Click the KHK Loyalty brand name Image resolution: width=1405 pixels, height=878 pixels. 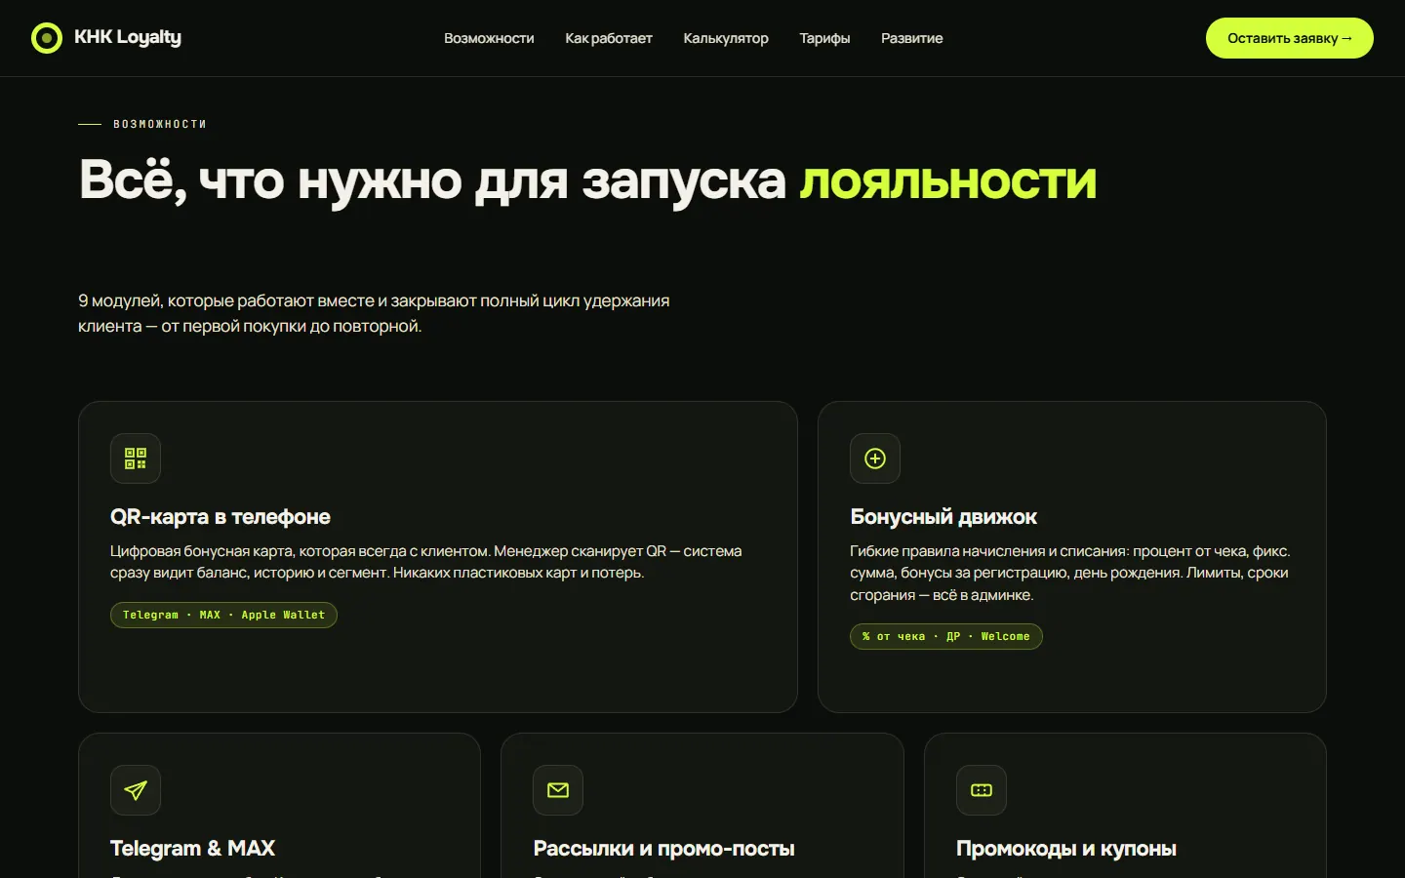[128, 37]
